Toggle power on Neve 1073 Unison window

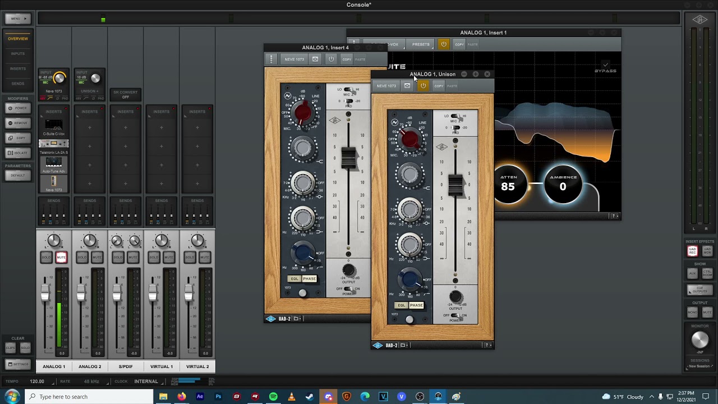pyautogui.click(x=423, y=86)
